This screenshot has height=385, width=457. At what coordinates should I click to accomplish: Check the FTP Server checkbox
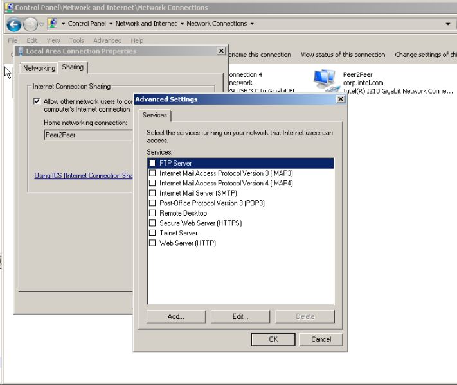point(152,163)
